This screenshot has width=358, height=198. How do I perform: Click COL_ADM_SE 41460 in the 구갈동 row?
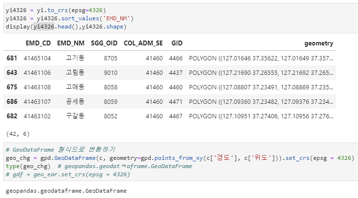[x=154, y=116]
